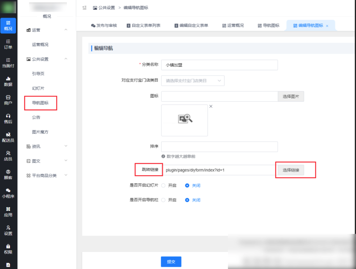
Task: Open the 小程序 mini-program icon
Action: click(8, 193)
